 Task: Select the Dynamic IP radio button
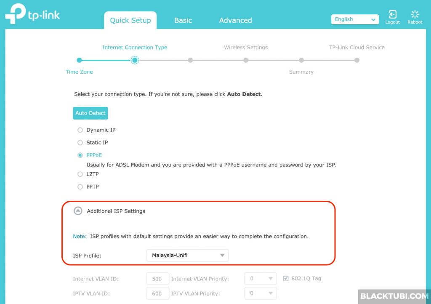pos(80,130)
